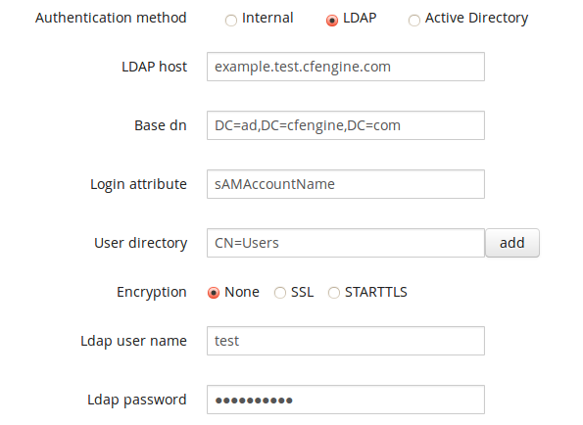Click the "Base dn" label
The image size is (583, 425).
161,125
